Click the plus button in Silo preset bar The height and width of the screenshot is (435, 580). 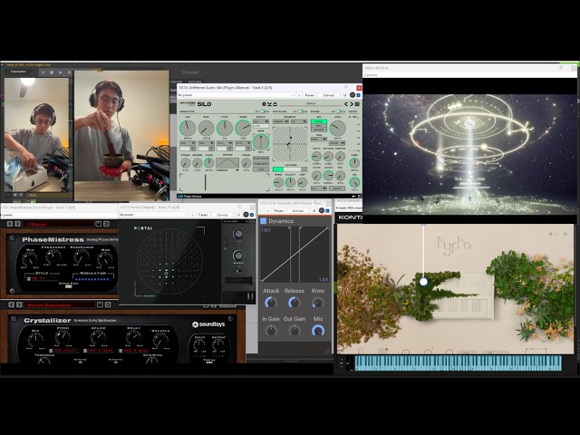tap(299, 95)
